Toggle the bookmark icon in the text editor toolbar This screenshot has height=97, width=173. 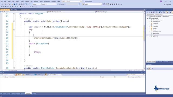(20, 6)
